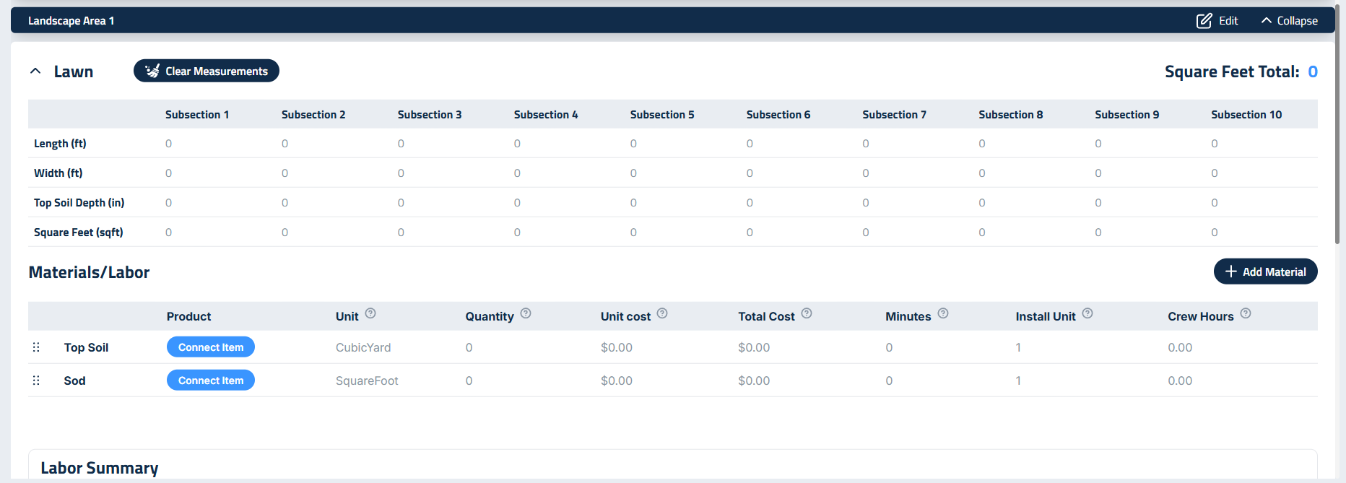Connect an item for Sod
Viewport: 1346px width, 483px height.
point(211,380)
